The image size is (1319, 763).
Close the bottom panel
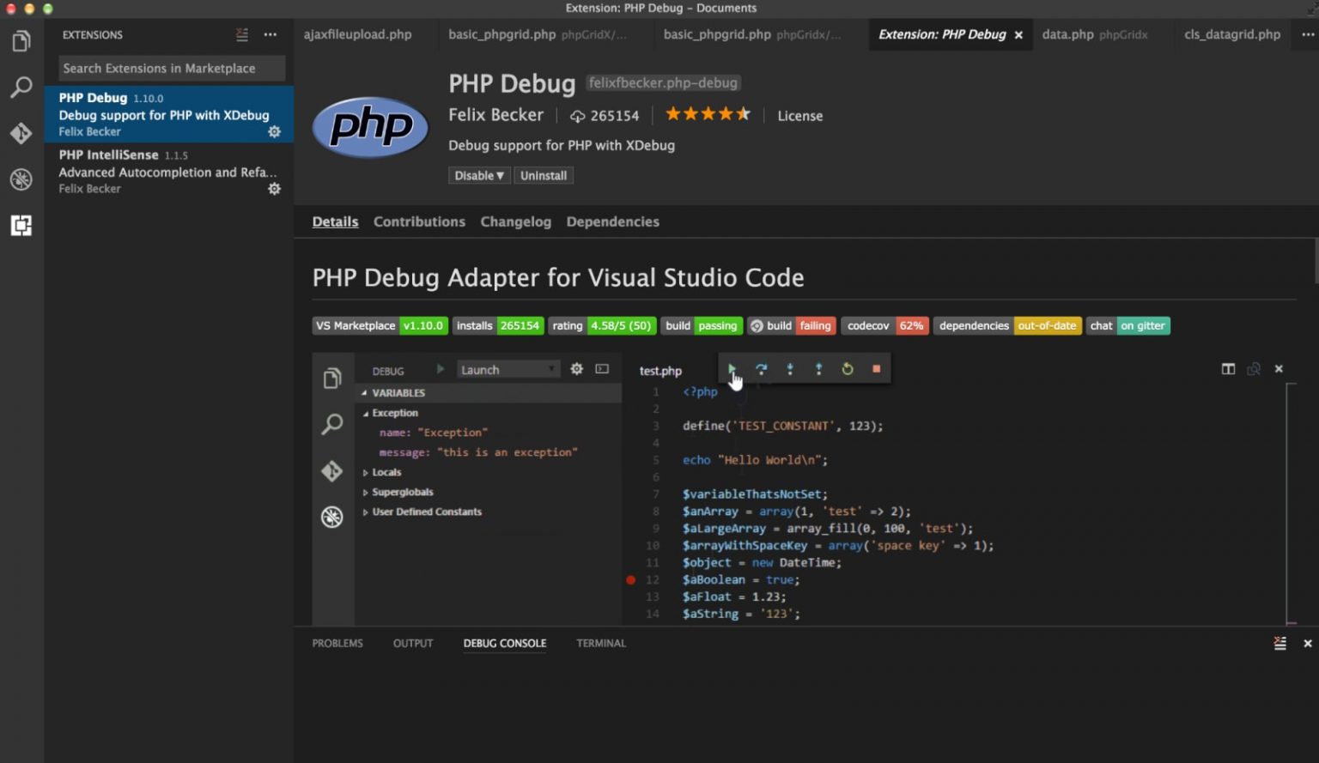tap(1308, 643)
